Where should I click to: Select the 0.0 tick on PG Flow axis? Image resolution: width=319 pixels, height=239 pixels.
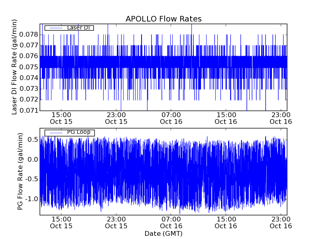[x=33, y=159]
